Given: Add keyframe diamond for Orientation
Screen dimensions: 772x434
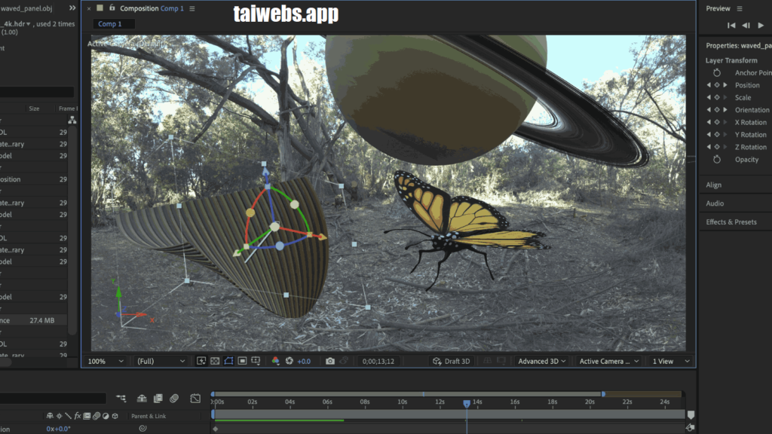Looking at the screenshot, I should point(717,110).
